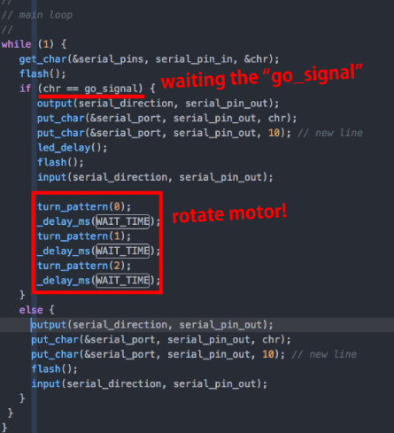Click the third WAIT_TIME macro box

coord(123,281)
